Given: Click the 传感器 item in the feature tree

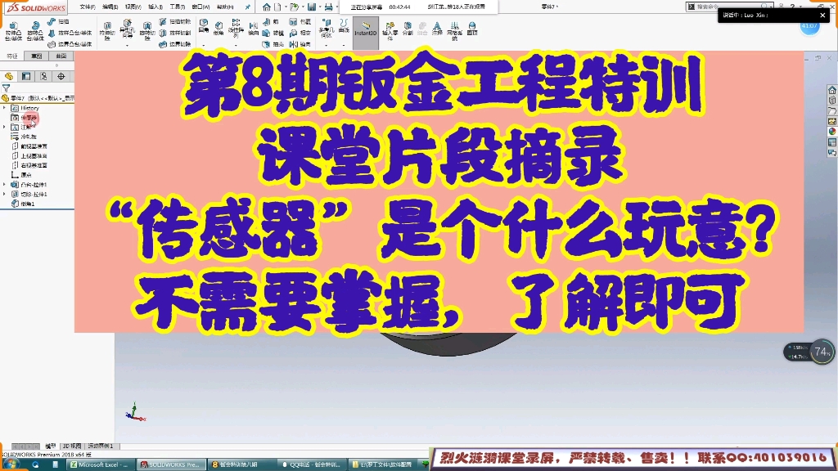Looking at the screenshot, I should 29,117.
